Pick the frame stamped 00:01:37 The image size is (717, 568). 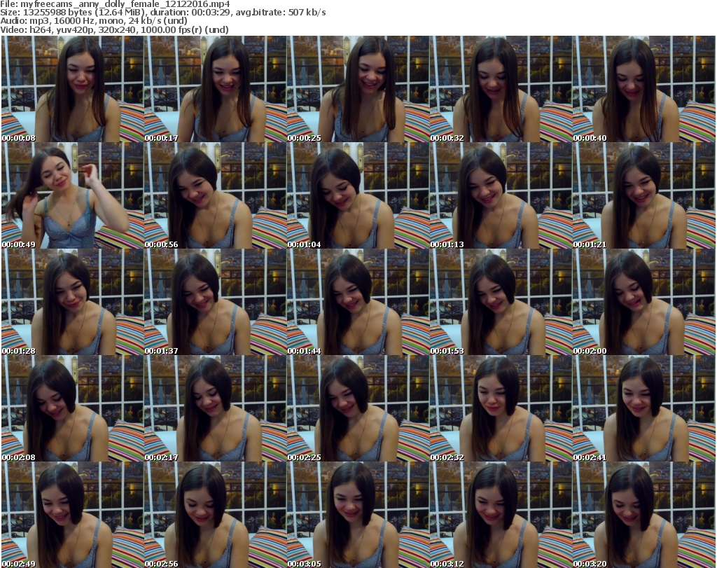216,302
